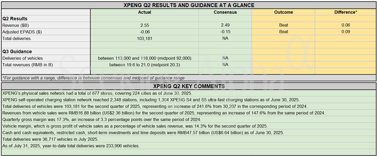The height and width of the screenshot is (156, 377).
Task: Click the July 2025 deliveries comment row
Action: [x=188, y=139]
